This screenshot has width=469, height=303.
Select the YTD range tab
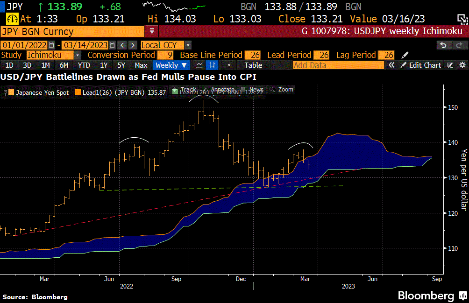tap(84, 65)
